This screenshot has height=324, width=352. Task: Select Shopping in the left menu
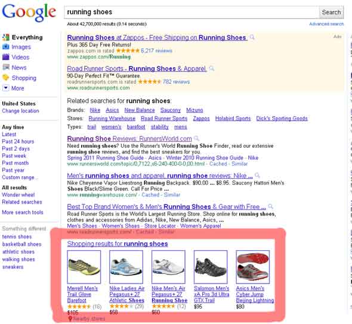click(x=24, y=78)
